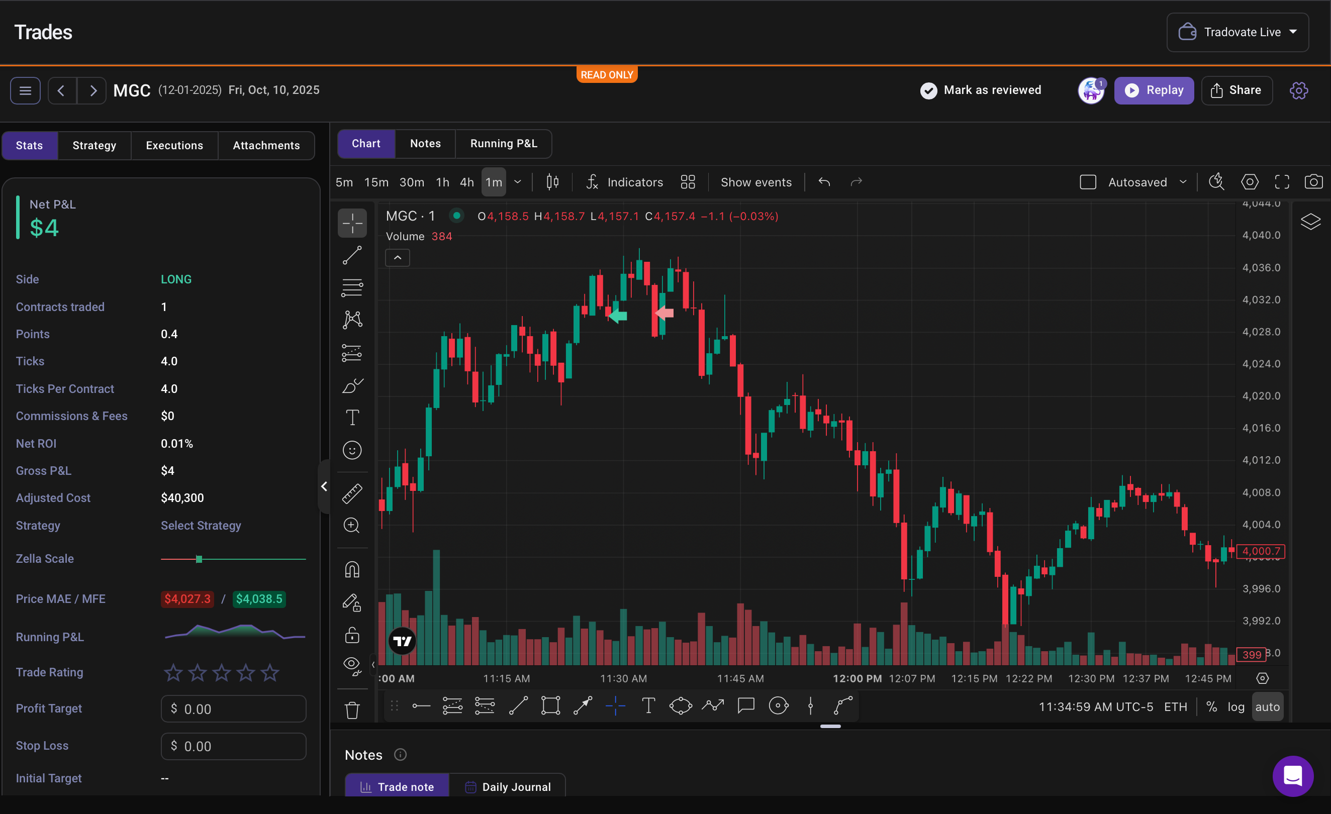The height and width of the screenshot is (814, 1331).
Task: Expand the timeframe interval dropdown arrow
Action: tap(518, 182)
